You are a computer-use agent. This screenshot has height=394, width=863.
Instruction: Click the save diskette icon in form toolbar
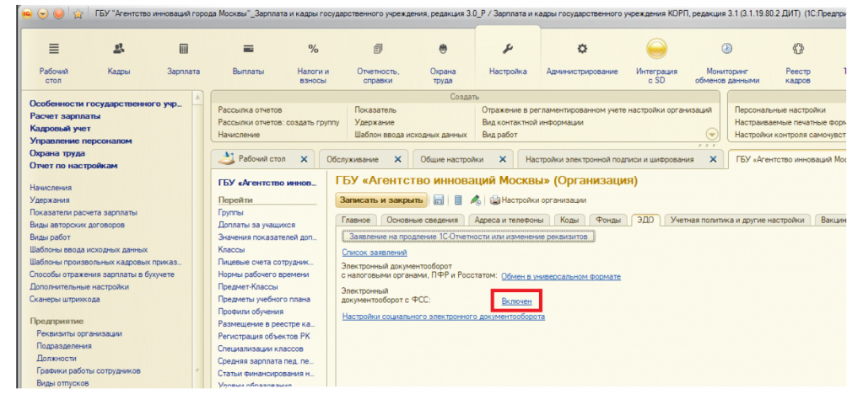(439, 200)
